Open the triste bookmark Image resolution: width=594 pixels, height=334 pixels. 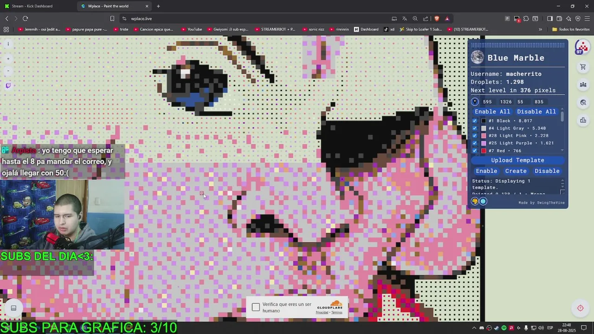pyautogui.click(x=120, y=29)
